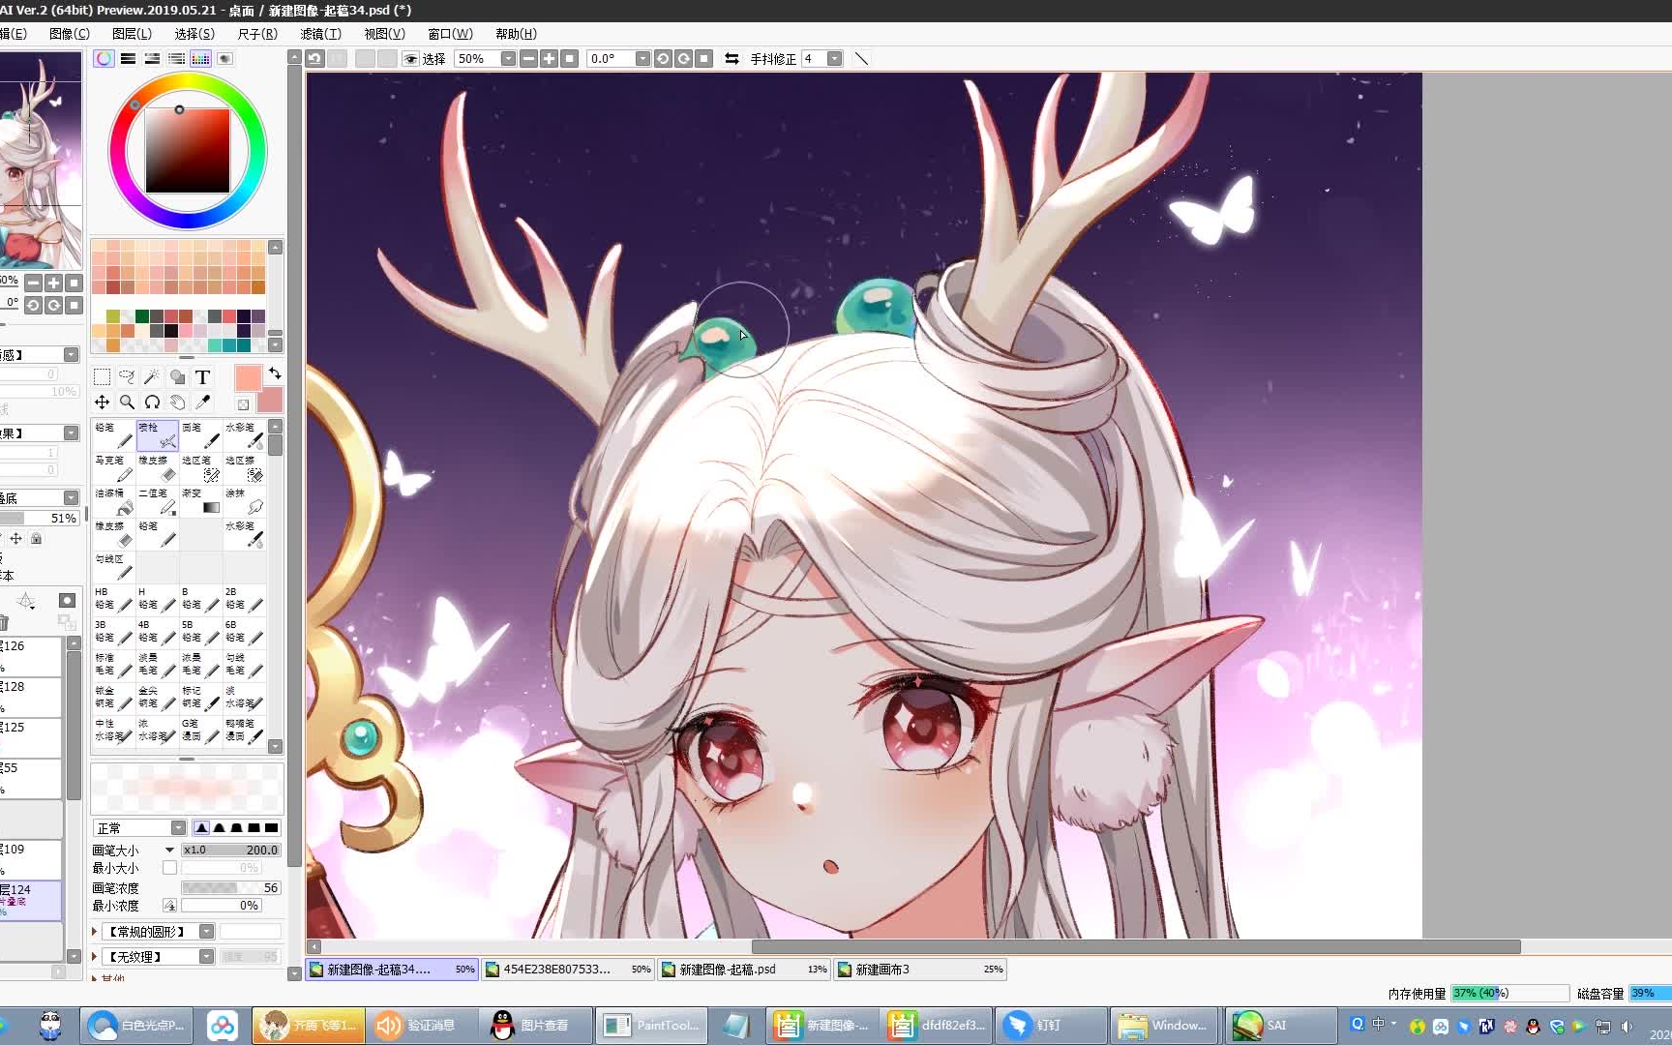Open the 滤镜(T) menu
1672x1045 pixels.
pos(320,34)
